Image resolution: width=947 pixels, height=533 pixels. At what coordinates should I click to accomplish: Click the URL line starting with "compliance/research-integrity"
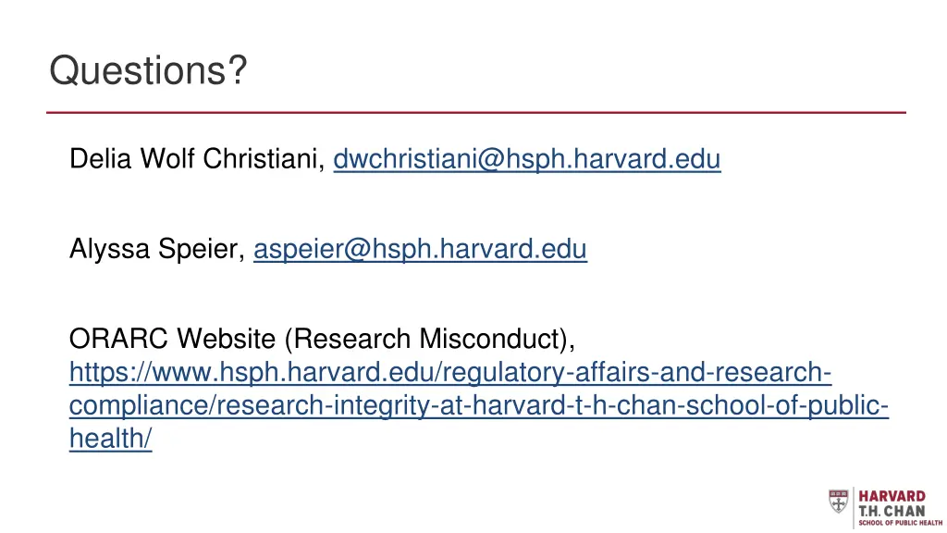(x=479, y=406)
